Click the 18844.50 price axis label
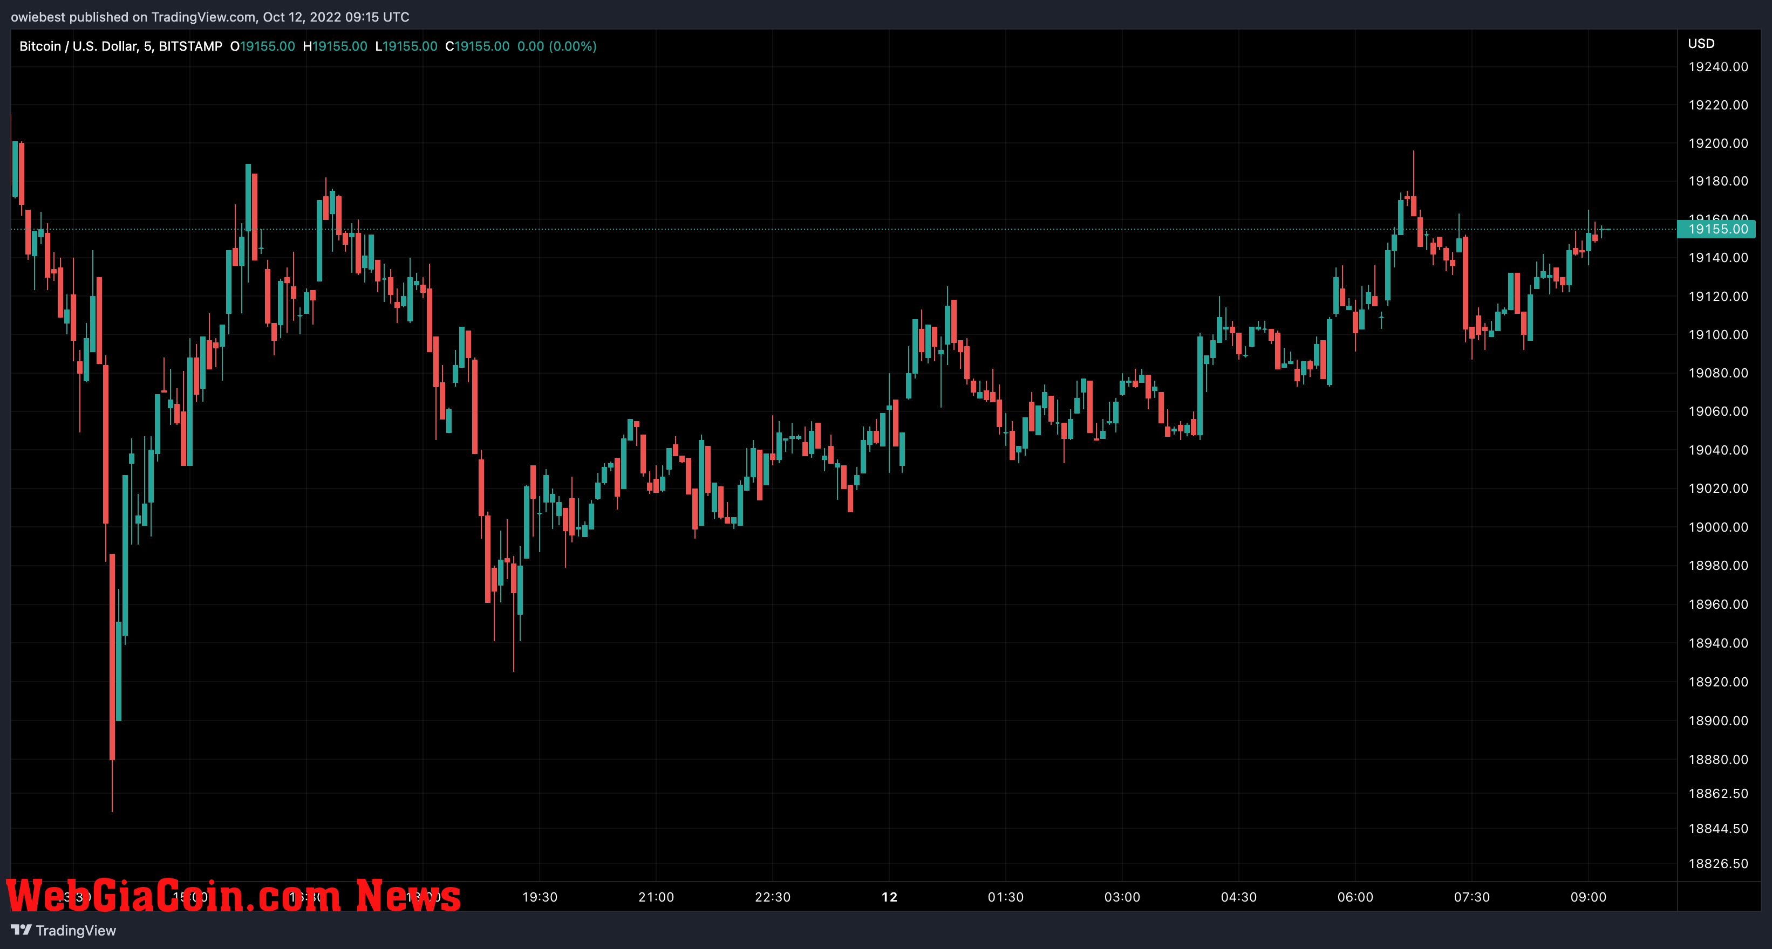This screenshot has height=949, width=1772. (1718, 829)
